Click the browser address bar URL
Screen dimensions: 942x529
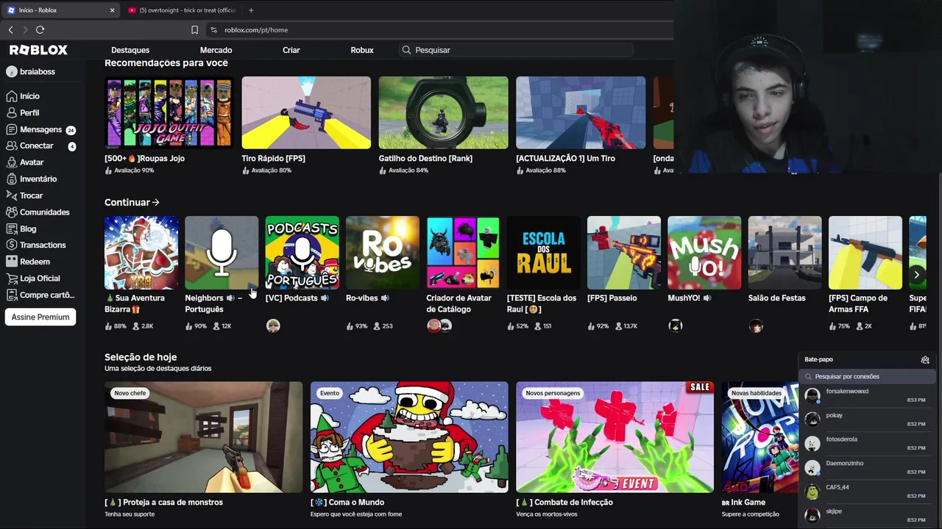point(256,30)
